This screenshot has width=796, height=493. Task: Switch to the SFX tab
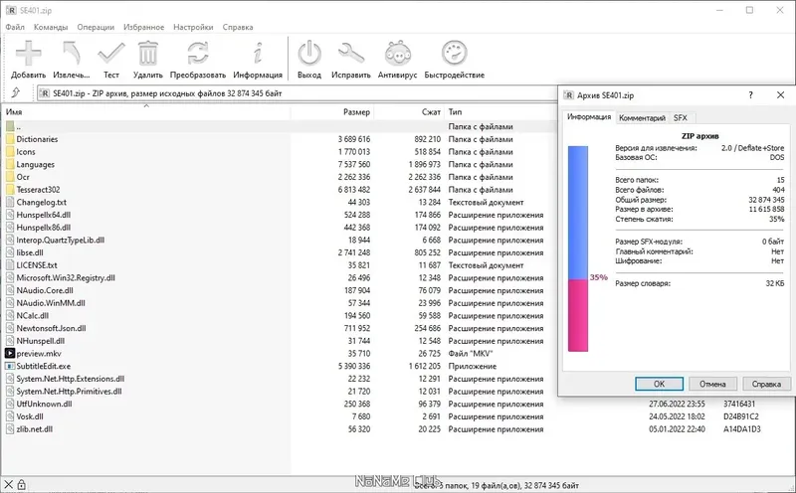pyautogui.click(x=681, y=117)
